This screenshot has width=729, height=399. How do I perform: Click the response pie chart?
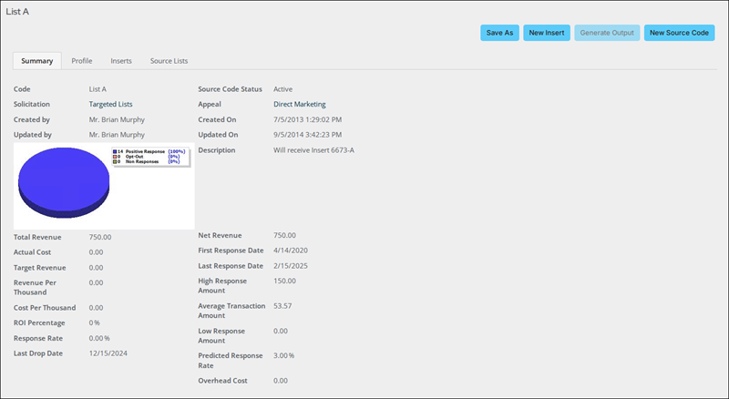pyautogui.click(x=64, y=183)
